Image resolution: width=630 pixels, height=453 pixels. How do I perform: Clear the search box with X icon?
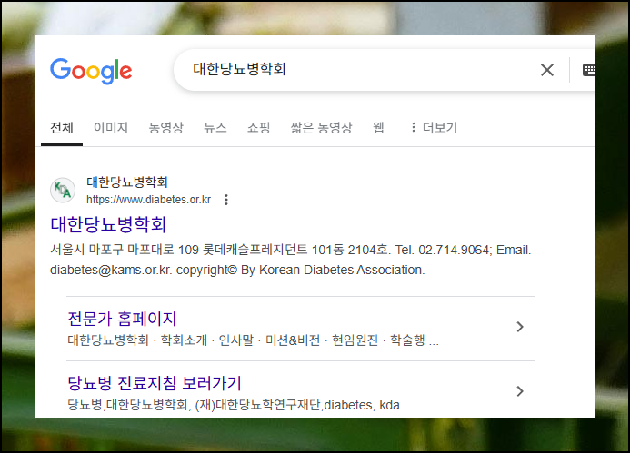tap(547, 70)
